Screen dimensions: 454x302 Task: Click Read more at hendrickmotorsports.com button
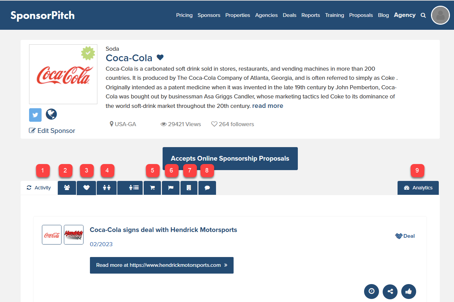coord(162,265)
